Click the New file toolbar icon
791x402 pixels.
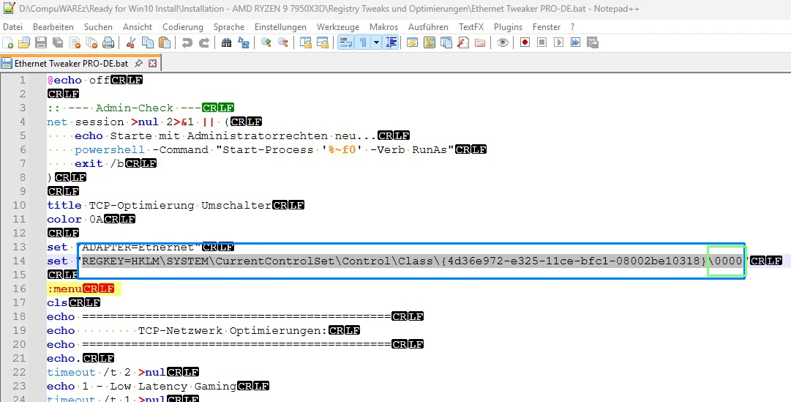pos(8,42)
